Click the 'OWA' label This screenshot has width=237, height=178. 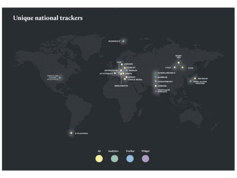(x=119, y=62)
